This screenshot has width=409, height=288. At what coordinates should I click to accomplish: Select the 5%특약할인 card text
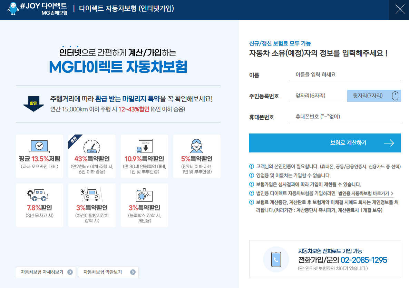click(x=197, y=159)
